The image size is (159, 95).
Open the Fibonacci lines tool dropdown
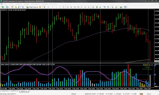click(63, 7)
